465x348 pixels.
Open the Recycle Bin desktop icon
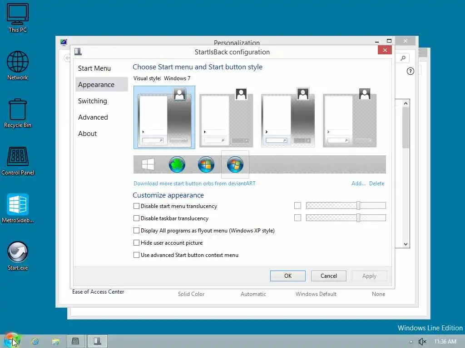[x=18, y=113]
